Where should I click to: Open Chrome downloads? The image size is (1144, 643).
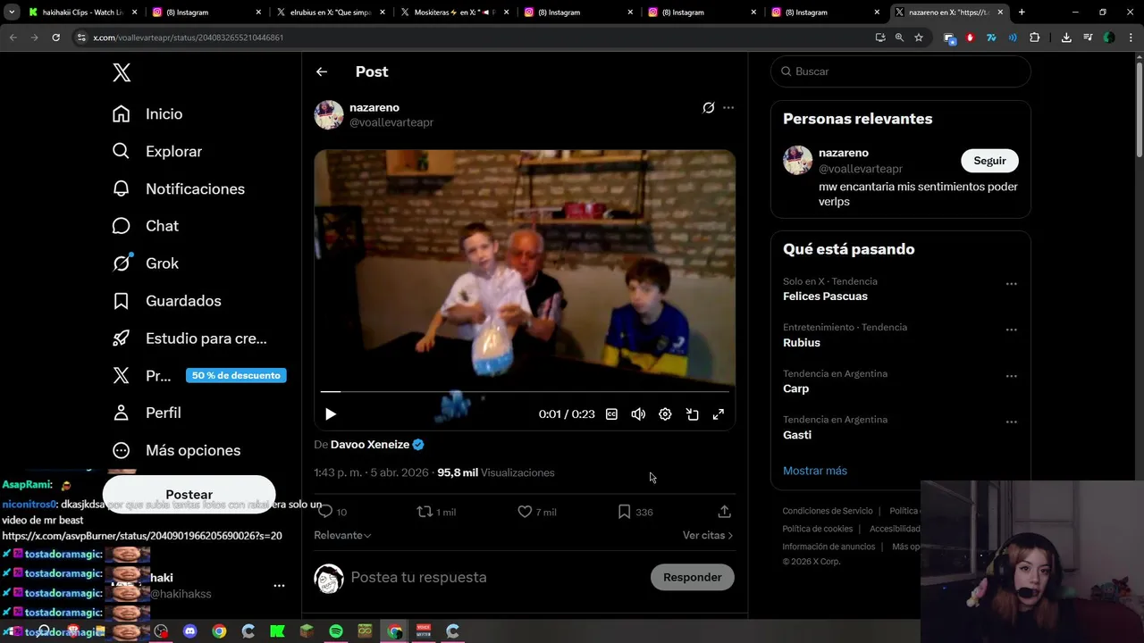pos(1066,38)
